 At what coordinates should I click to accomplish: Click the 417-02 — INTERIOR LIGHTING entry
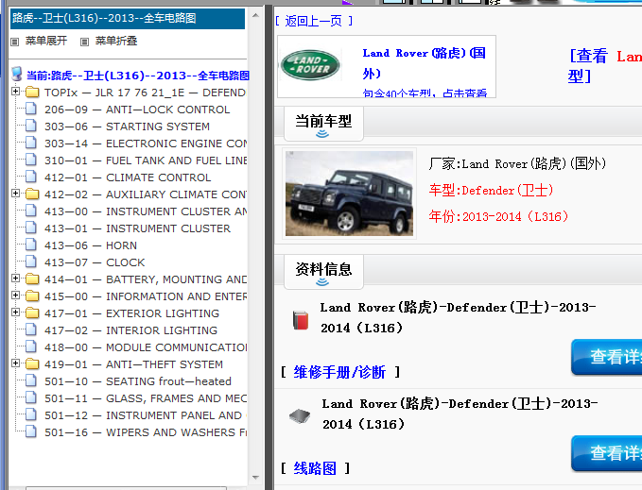[131, 330]
